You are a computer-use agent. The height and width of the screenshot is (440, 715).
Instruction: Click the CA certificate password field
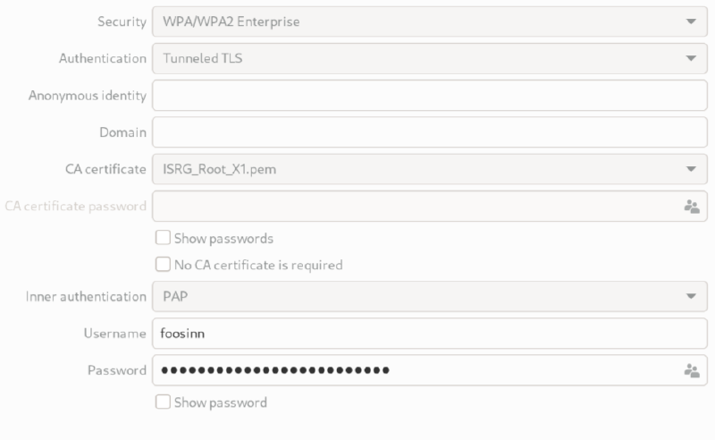pos(411,207)
